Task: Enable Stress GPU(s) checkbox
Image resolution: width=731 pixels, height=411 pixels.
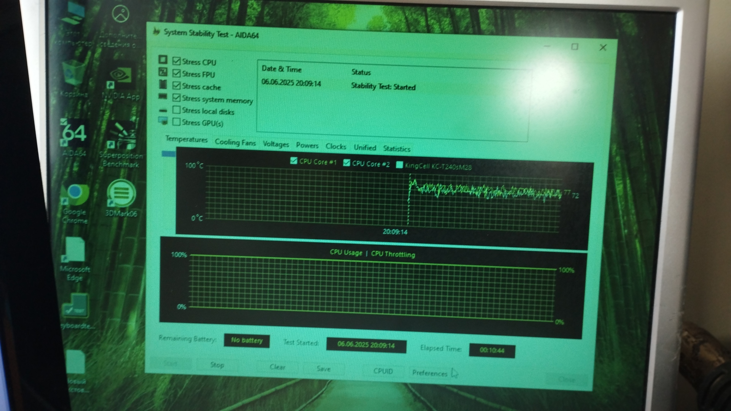Action: pyautogui.click(x=176, y=122)
